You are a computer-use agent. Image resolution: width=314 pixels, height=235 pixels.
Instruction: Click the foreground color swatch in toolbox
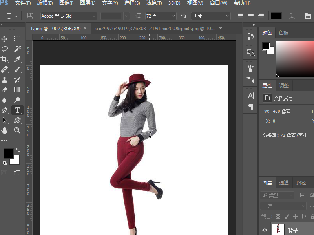[x=8, y=154]
